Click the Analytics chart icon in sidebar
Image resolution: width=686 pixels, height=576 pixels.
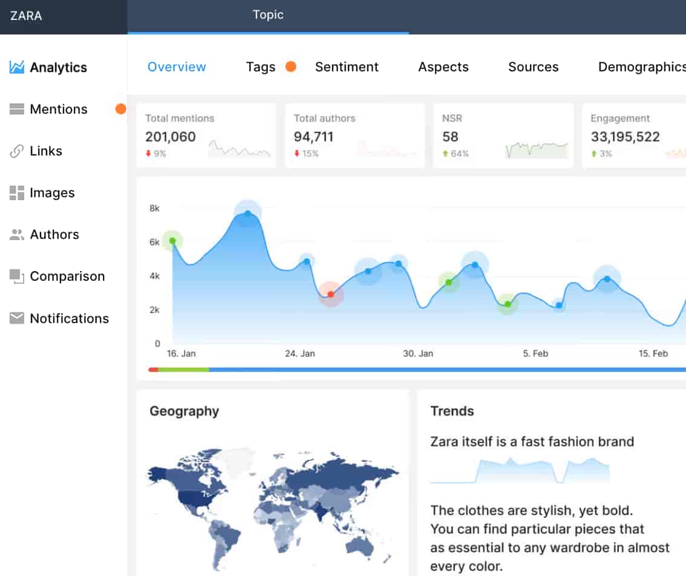(x=16, y=67)
